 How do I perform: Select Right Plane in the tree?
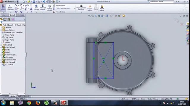coord(9,40)
